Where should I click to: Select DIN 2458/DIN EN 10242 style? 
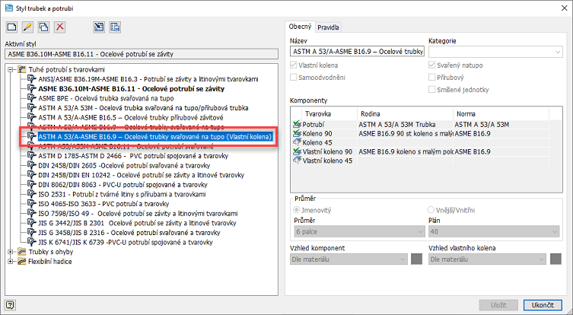(x=141, y=175)
